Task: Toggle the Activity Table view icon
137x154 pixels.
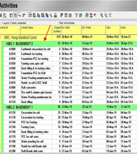Action: 11,15
